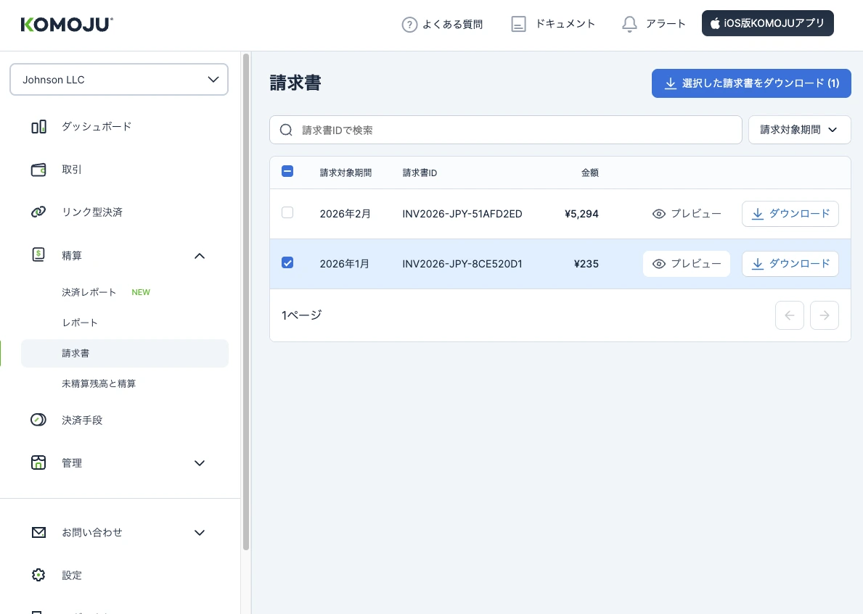863x614 pixels.
Task: Expand the お問い合わせ section chevron
Action: (x=200, y=533)
